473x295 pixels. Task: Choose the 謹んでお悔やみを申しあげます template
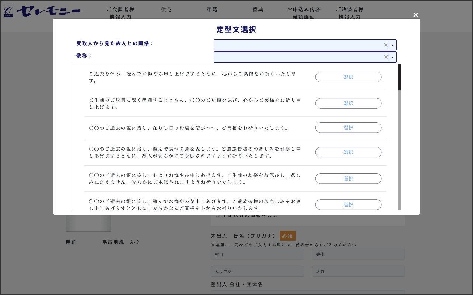coord(348,205)
